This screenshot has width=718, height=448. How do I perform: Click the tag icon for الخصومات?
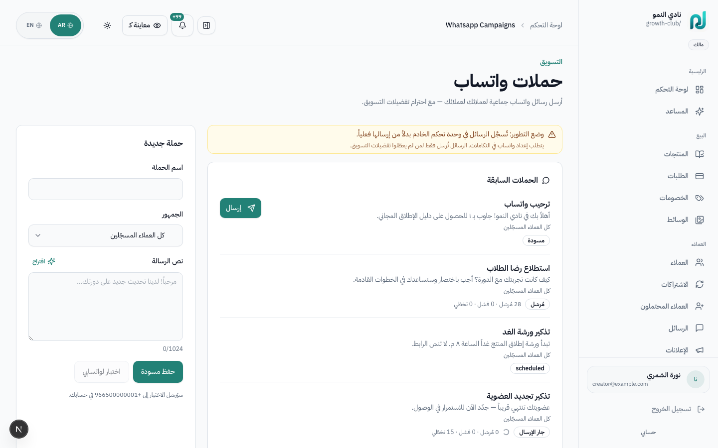[700, 198]
